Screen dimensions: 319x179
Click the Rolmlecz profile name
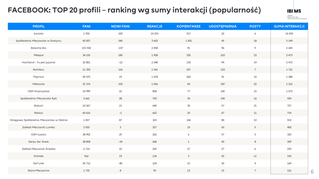(38, 70)
